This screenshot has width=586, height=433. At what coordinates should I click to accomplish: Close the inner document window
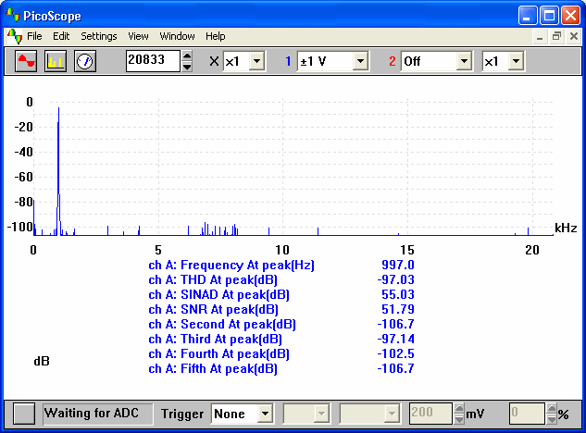point(574,36)
